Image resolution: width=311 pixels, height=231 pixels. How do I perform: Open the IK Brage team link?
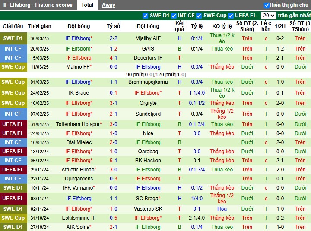point(79,93)
